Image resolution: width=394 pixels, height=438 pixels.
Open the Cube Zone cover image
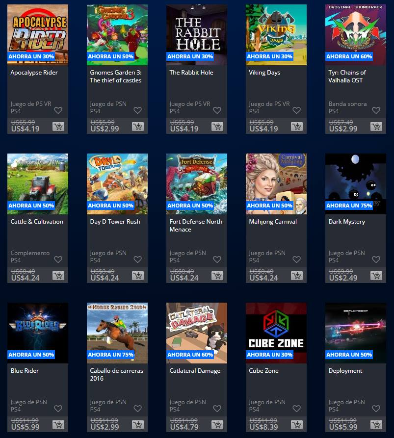coord(276,333)
